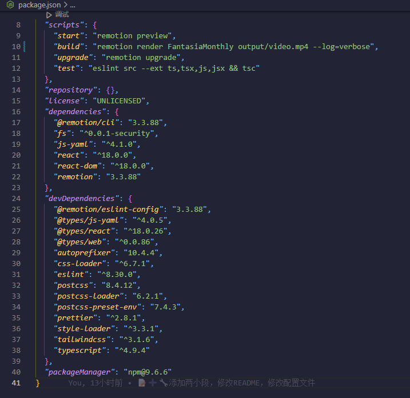Click the "postcss-preset-env" key

(x=97, y=307)
